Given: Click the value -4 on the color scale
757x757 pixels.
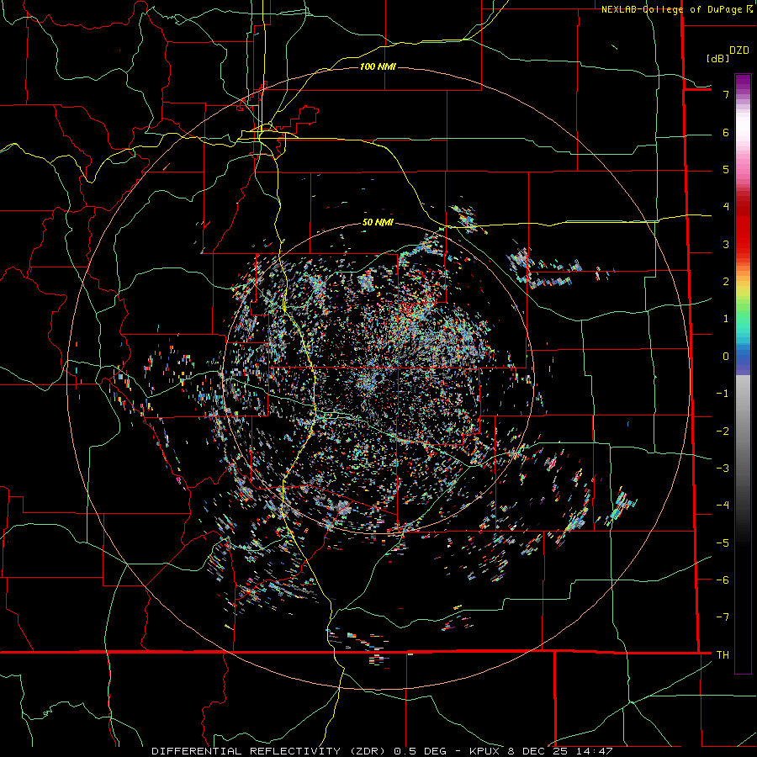Looking at the screenshot, I should point(723,506).
